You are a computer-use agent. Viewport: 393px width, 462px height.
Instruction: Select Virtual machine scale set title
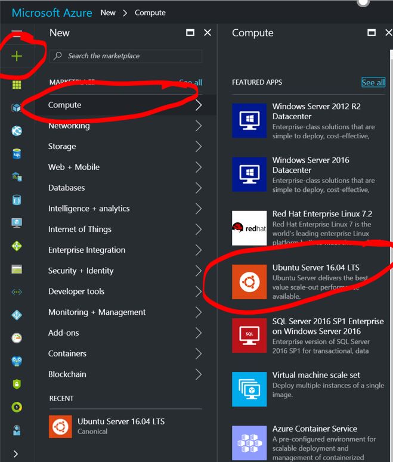point(316,375)
